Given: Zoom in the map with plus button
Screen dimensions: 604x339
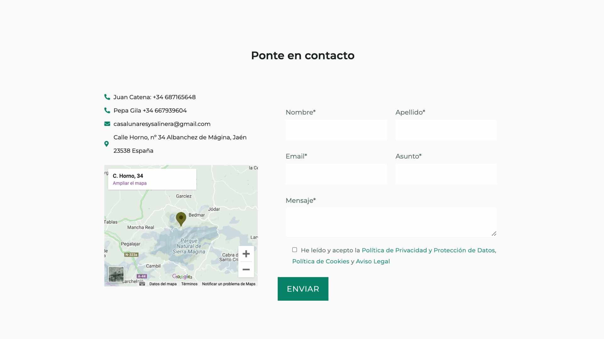Looking at the screenshot, I should (x=246, y=254).
